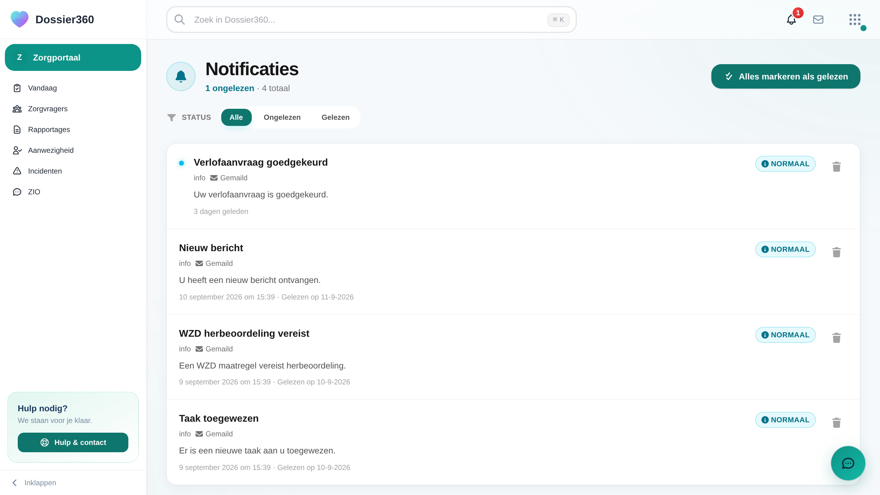Open ZIO in the sidebar
The height and width of the screenshot is (495, 880).
point(73,192)
